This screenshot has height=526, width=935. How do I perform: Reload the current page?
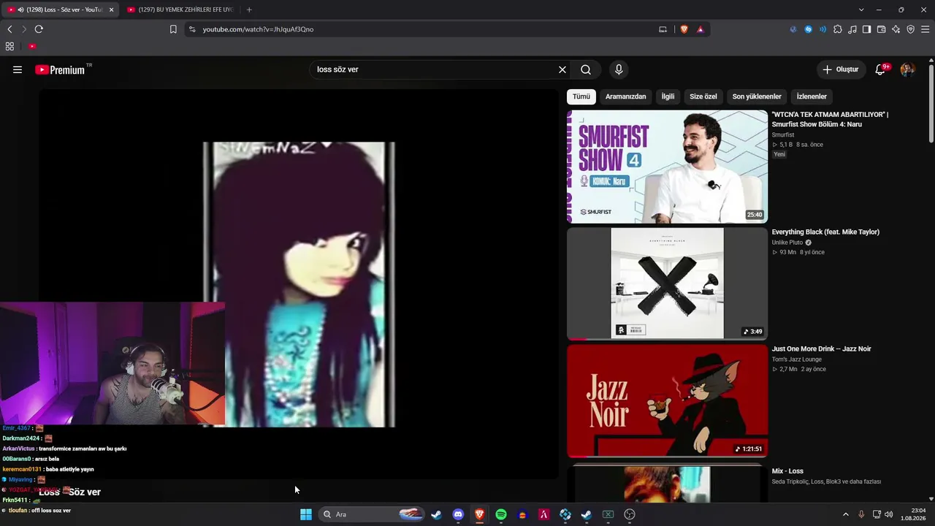(x=39, y=29)
